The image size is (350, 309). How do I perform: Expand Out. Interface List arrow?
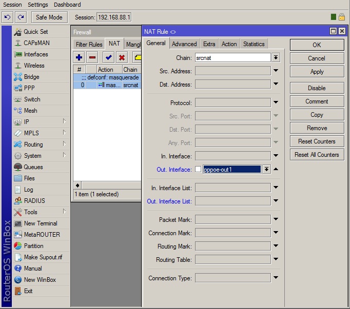point(276,201)
